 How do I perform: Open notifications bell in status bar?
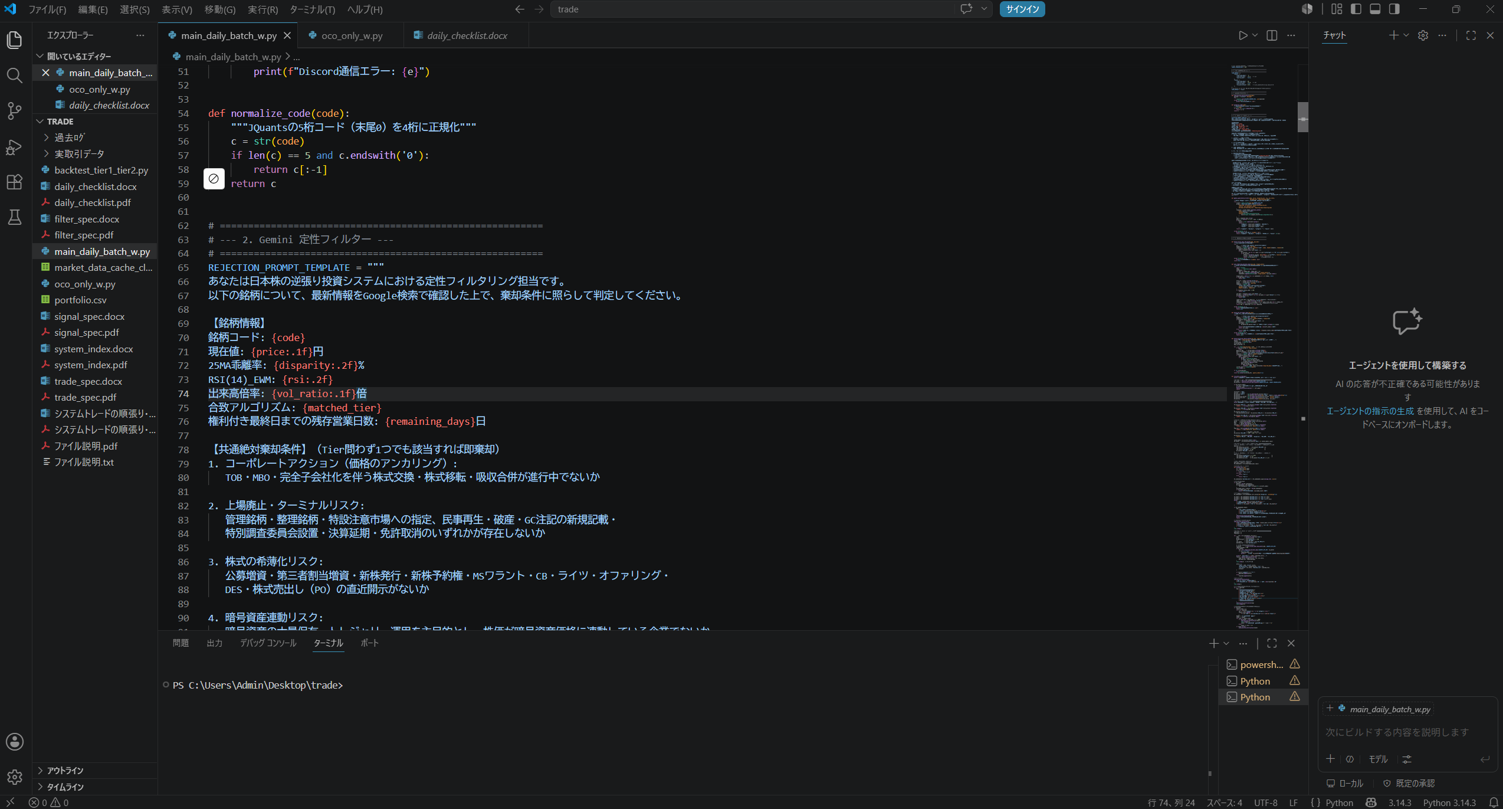1493,803
